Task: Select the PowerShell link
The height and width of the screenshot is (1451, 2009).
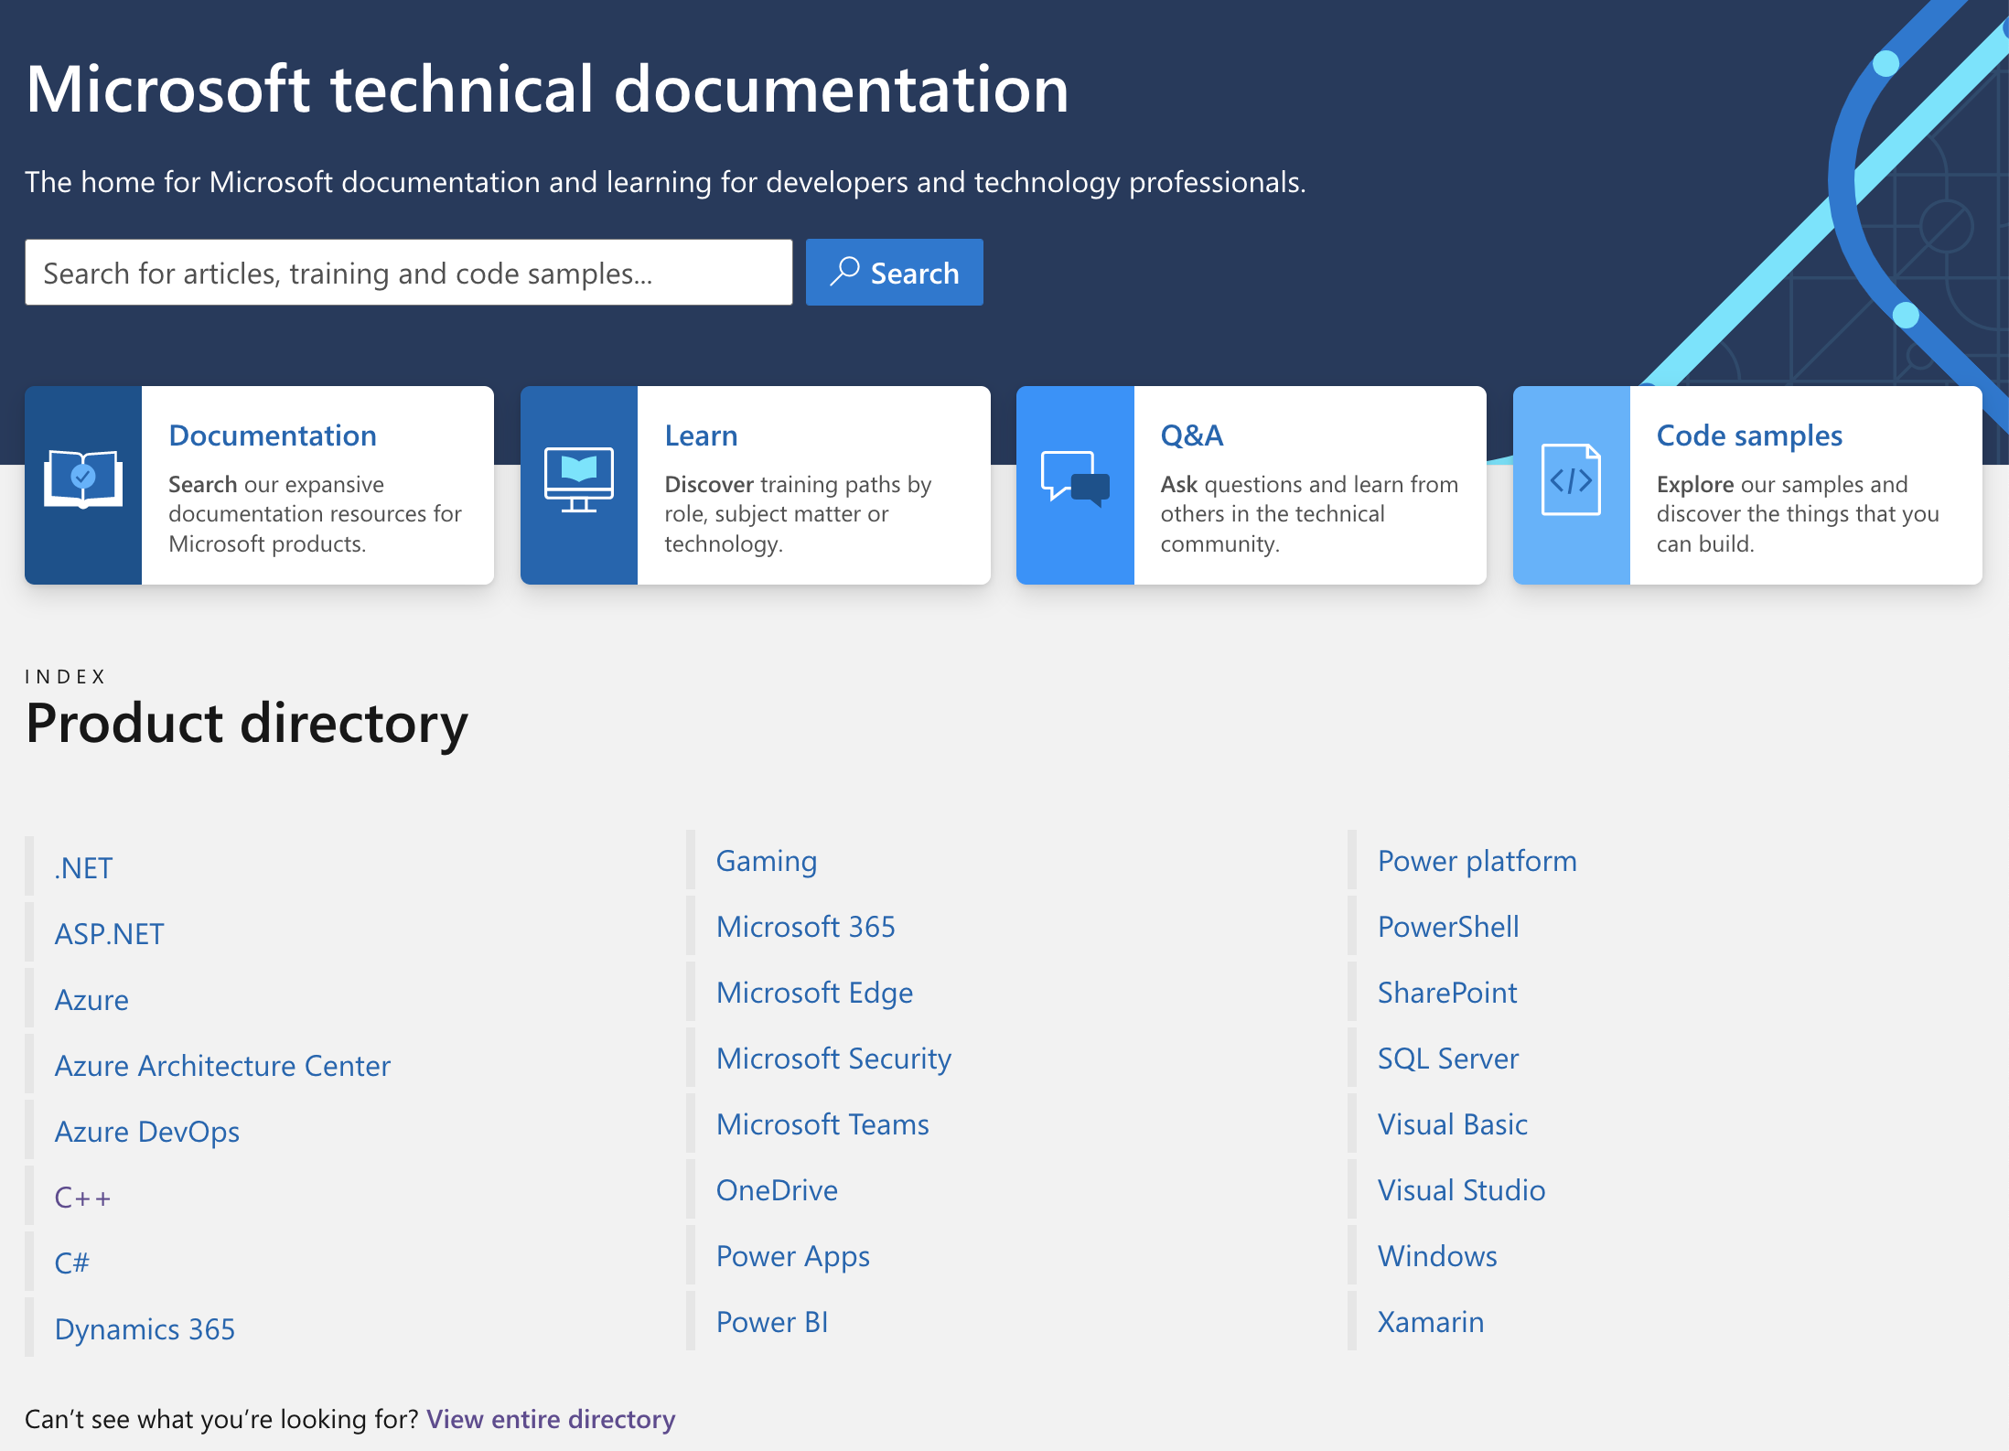Action: coord(1448,926)
